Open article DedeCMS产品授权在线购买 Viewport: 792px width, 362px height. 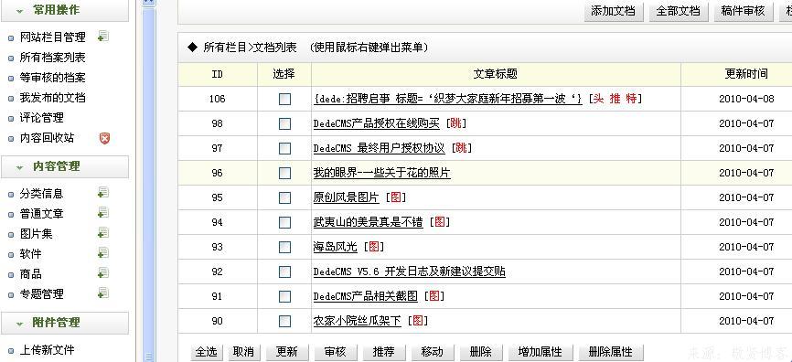[x=376, y=123]
